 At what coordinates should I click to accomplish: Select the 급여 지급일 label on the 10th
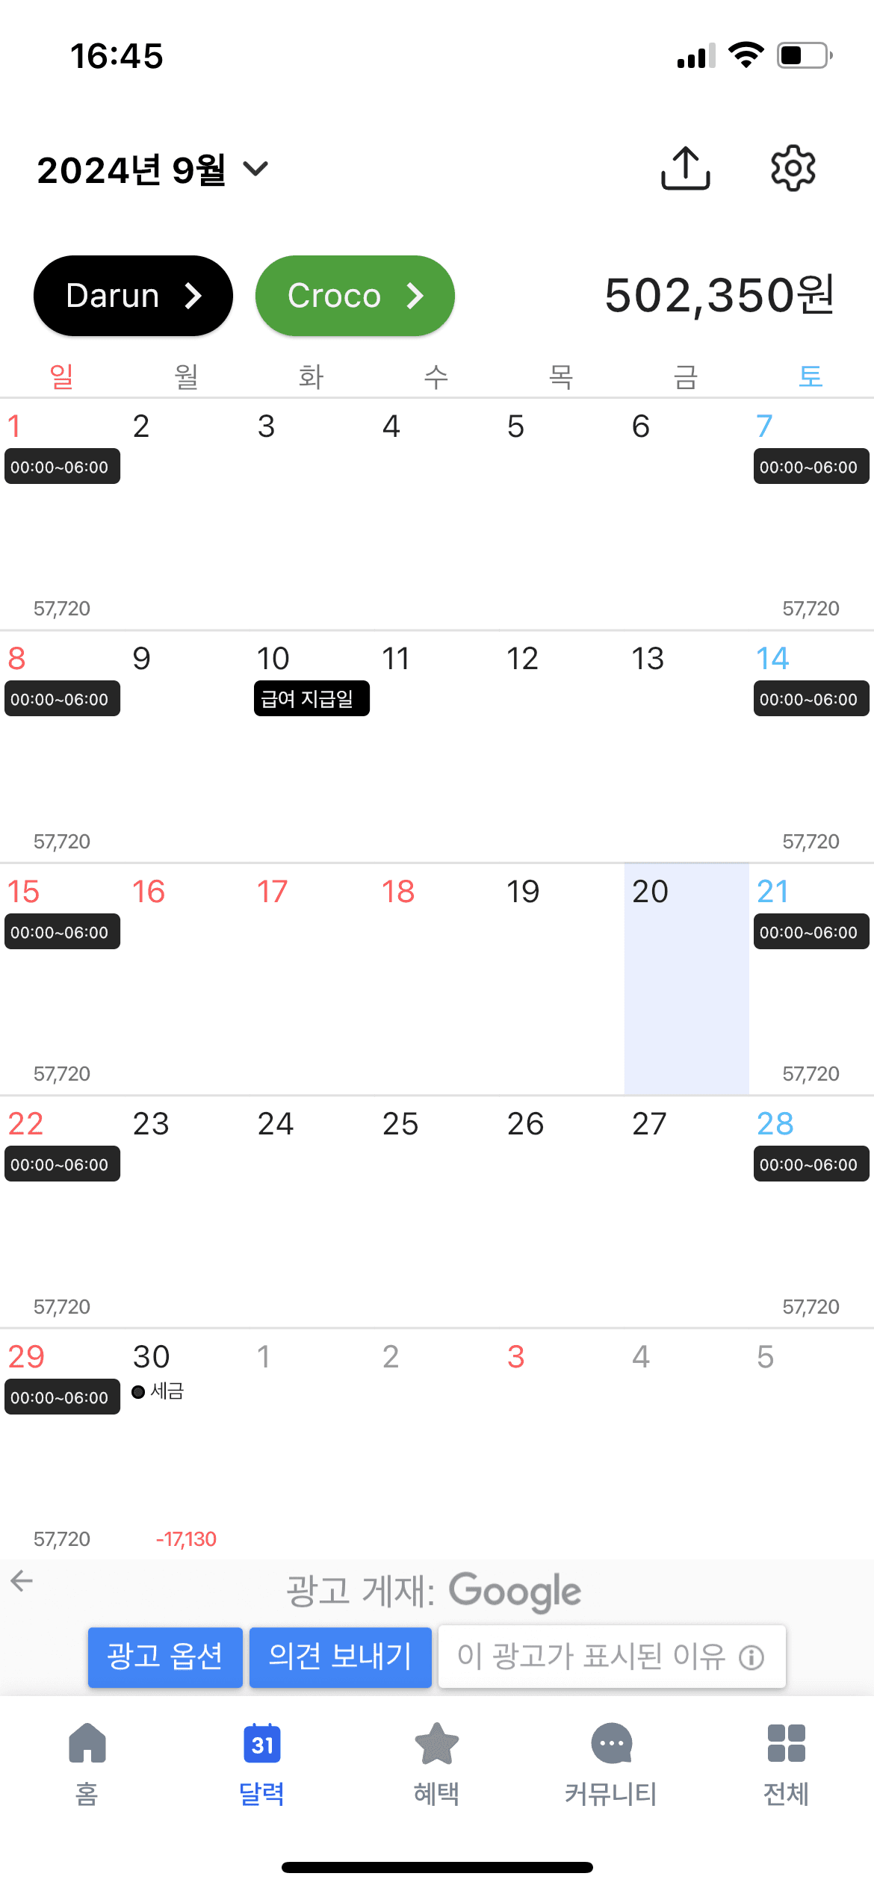tap(312, 698)
